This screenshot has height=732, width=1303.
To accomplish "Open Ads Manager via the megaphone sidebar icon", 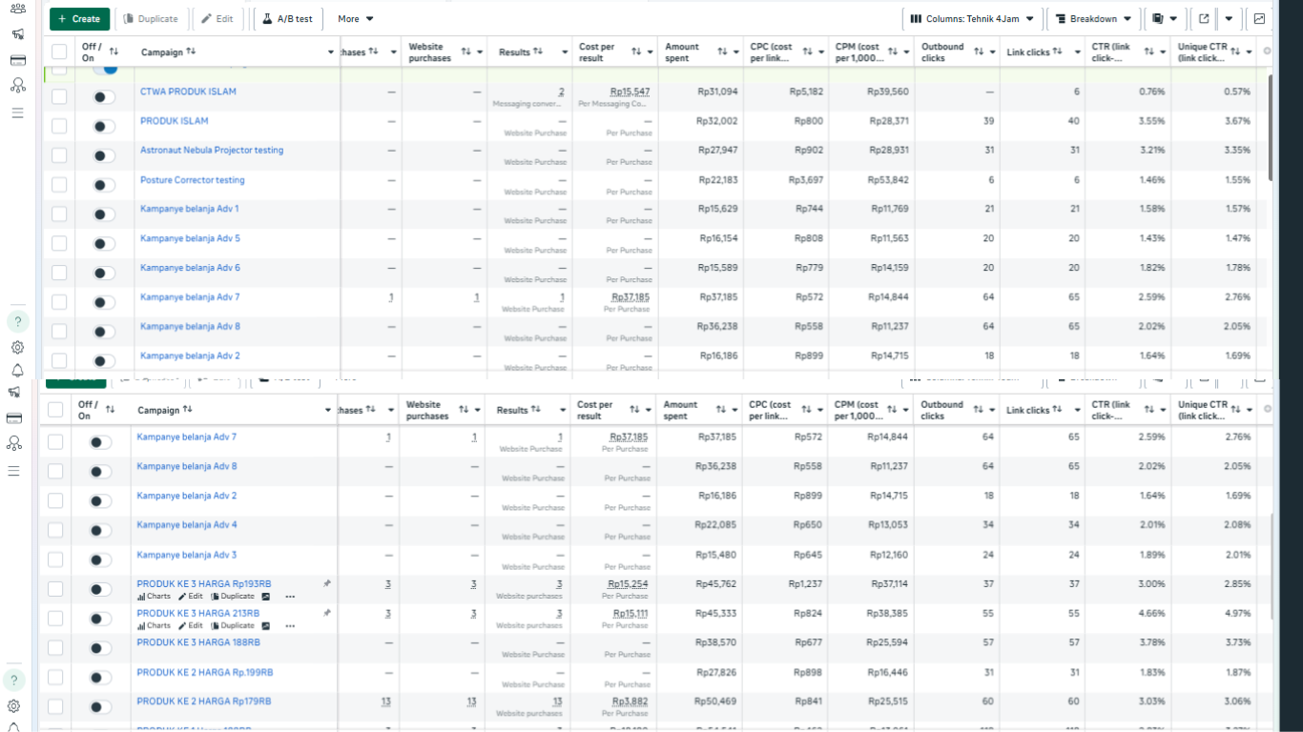I will (17, 34).
